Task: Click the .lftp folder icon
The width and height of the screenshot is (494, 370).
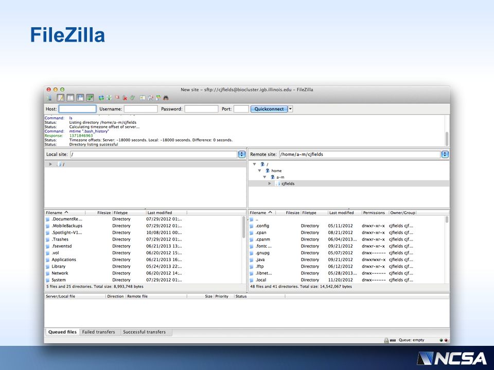Action: click(x=252, y=267)
